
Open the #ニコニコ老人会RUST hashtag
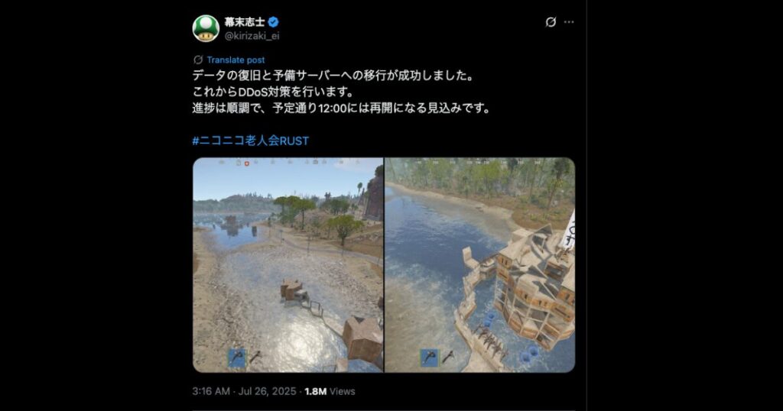point(251,141)
